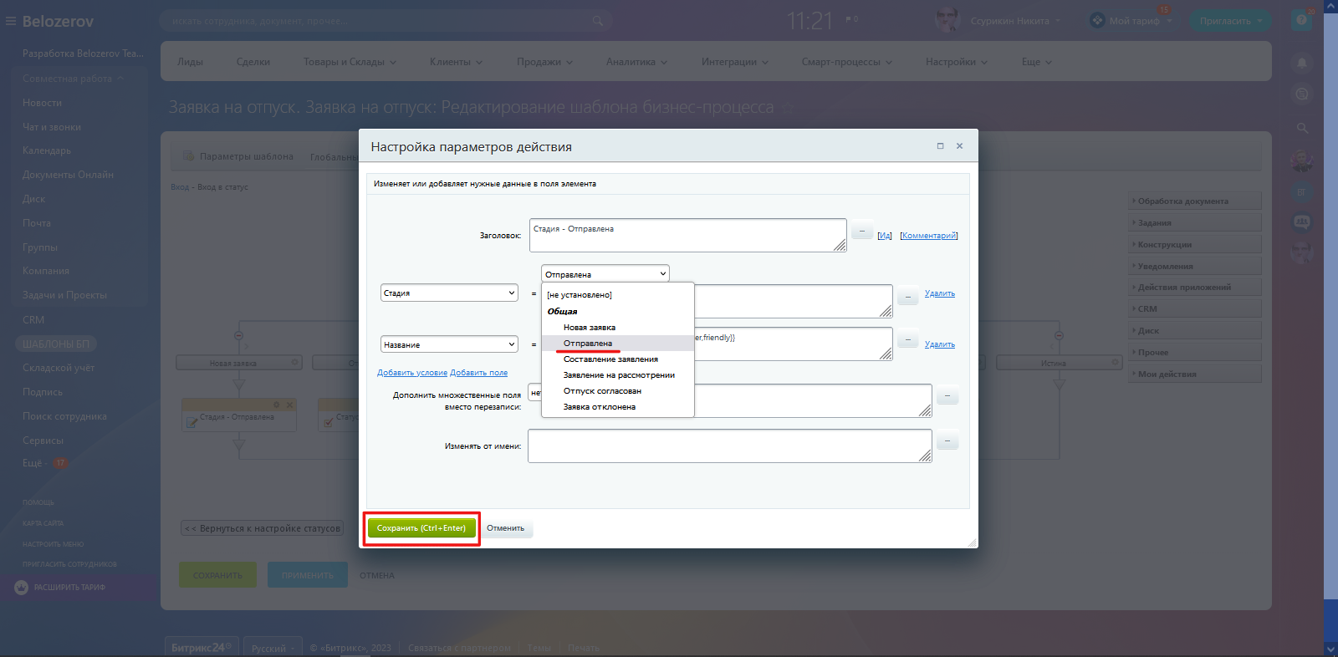This screenshot has width=1338, height=657.
Task: Expand the Действия приложений group
Action: pyautogui.click(x=1194, y=288)
